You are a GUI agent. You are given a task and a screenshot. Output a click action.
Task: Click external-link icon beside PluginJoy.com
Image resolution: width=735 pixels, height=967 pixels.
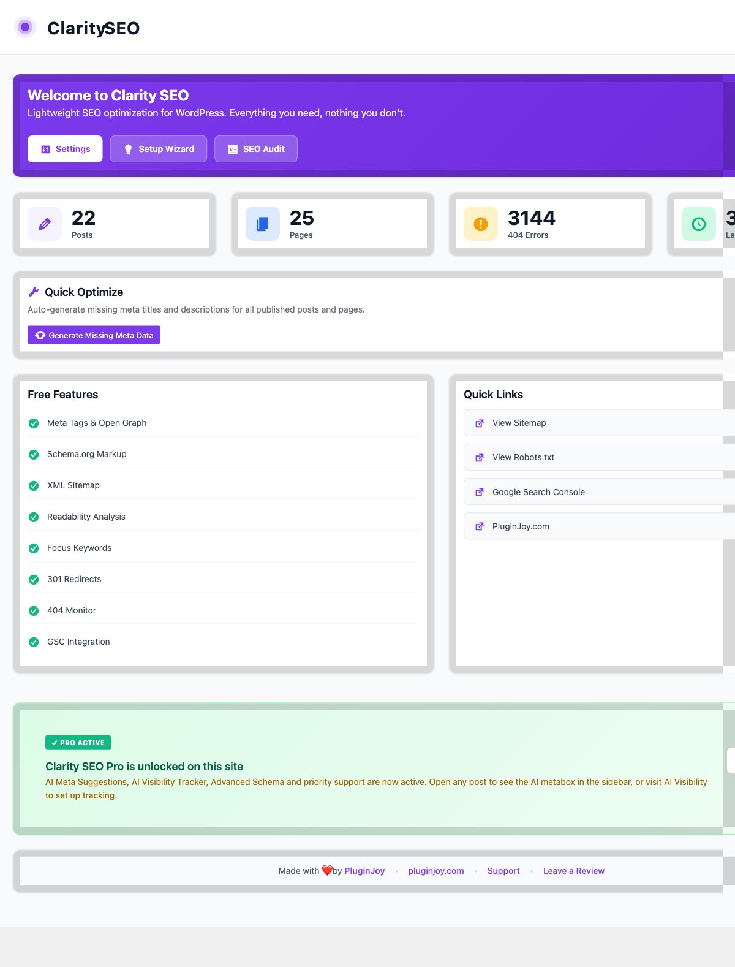point(480,526)
